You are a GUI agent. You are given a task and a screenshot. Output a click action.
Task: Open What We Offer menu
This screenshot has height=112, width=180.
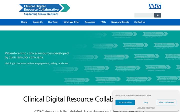(71, 22)
